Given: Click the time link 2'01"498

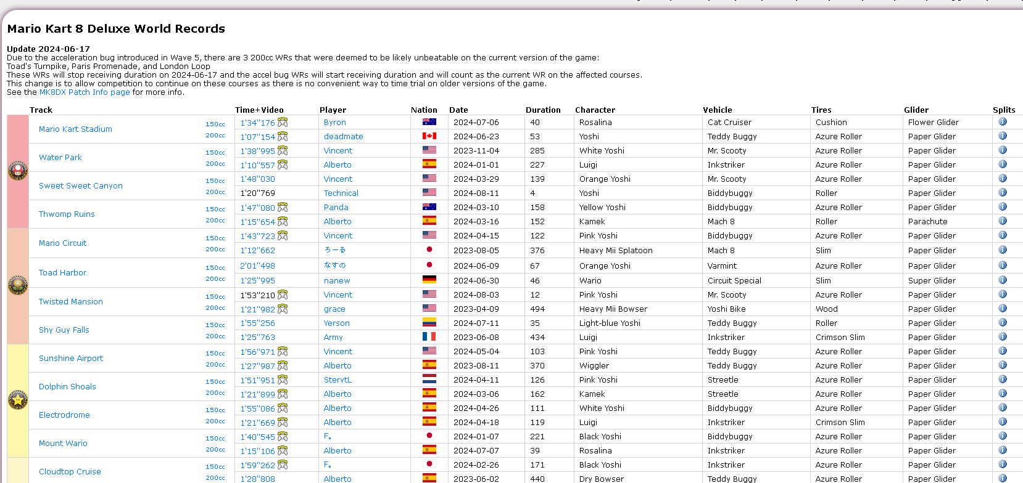Looking at the screenshot, I should point(257,266).
